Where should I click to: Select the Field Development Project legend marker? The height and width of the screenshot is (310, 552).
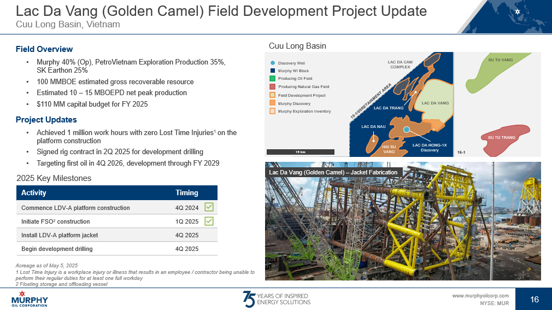click(272, 95)
